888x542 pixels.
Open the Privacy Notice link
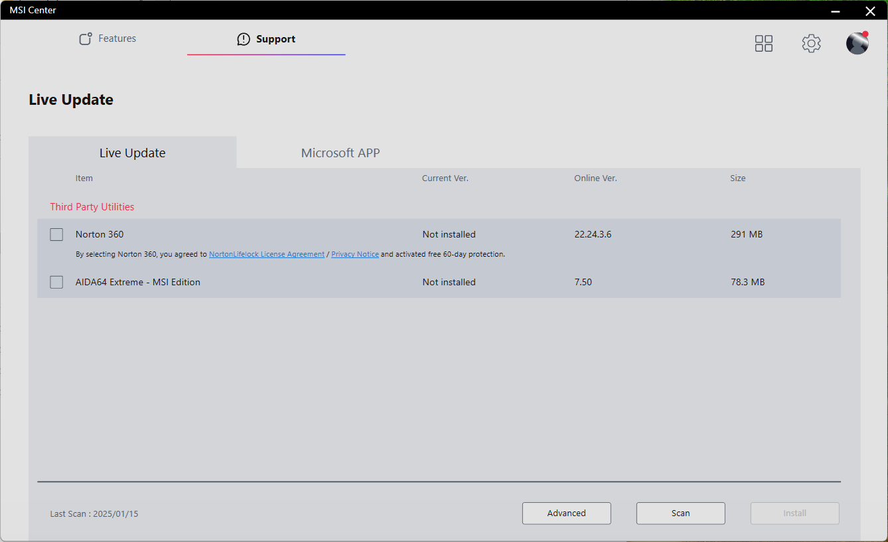tap(355, 254)
